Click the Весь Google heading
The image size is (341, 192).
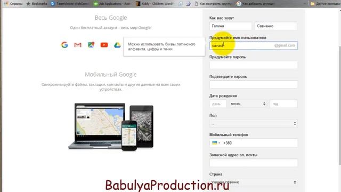pos(111,18)
